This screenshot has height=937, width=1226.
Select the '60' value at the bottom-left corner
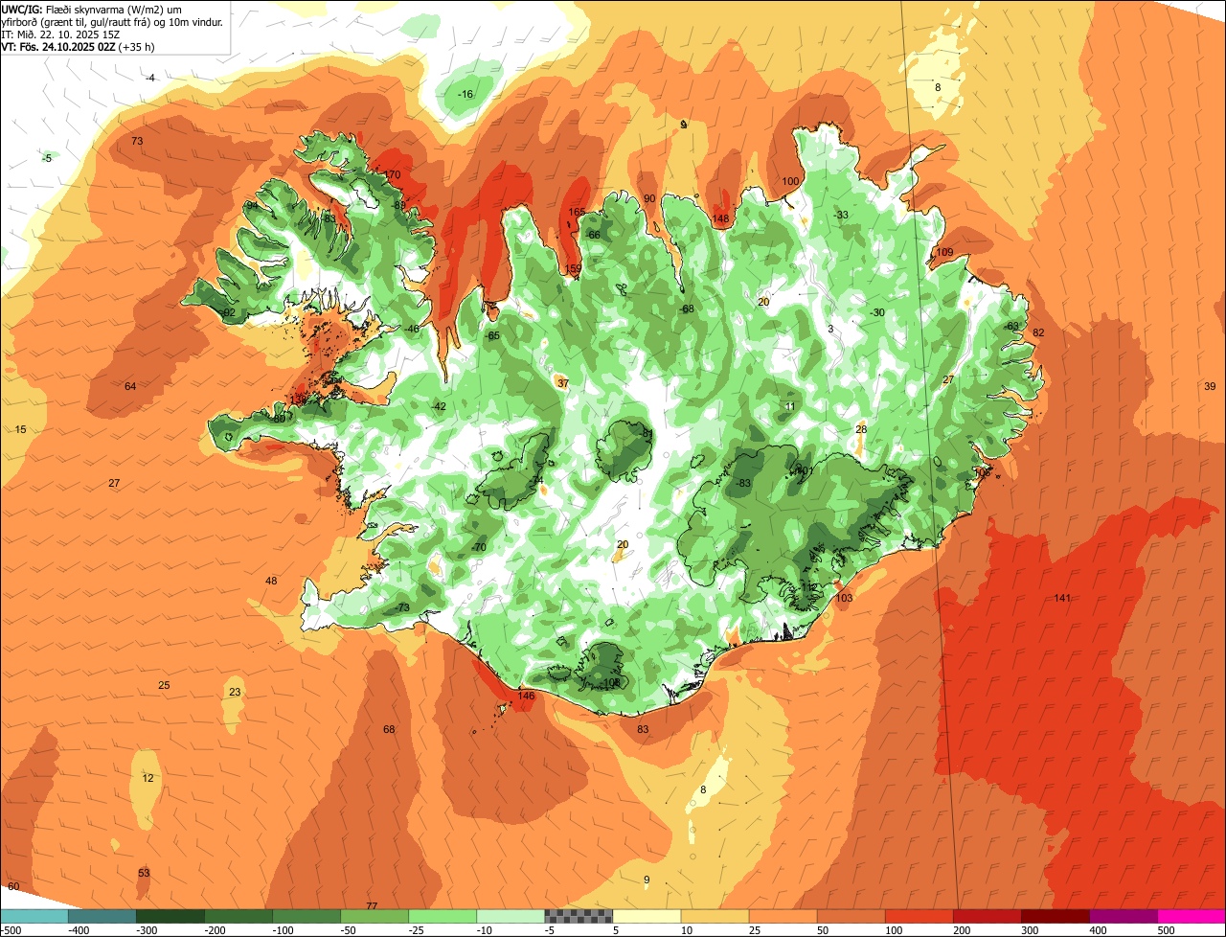12,886
